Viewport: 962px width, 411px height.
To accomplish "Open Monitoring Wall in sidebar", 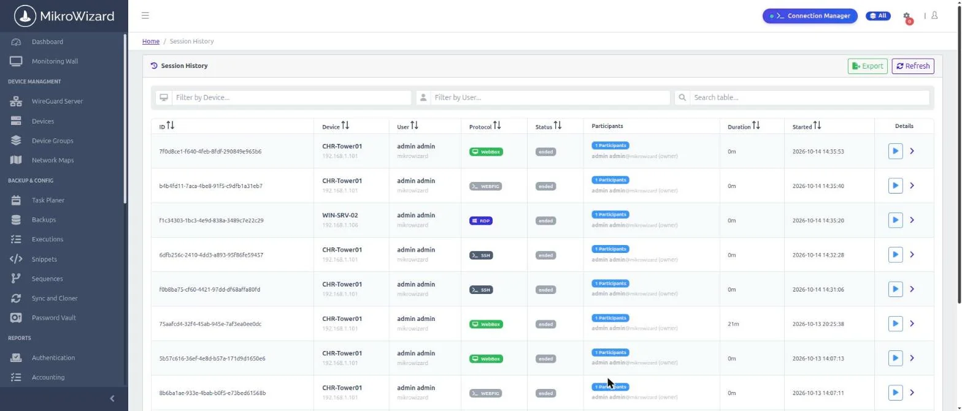I will 55,61.
